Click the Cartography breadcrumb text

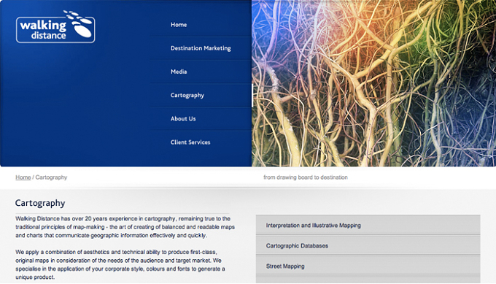pos(51,177)
